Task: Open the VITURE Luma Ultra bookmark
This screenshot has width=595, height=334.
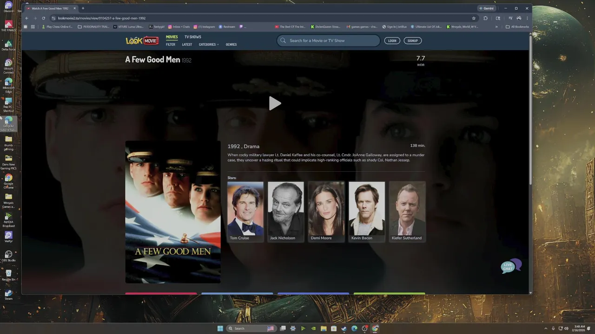Action: point(128,27)
